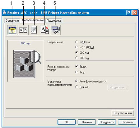
Task: Select the Print Quality sunflower icon
Action: tap(12, 30)
